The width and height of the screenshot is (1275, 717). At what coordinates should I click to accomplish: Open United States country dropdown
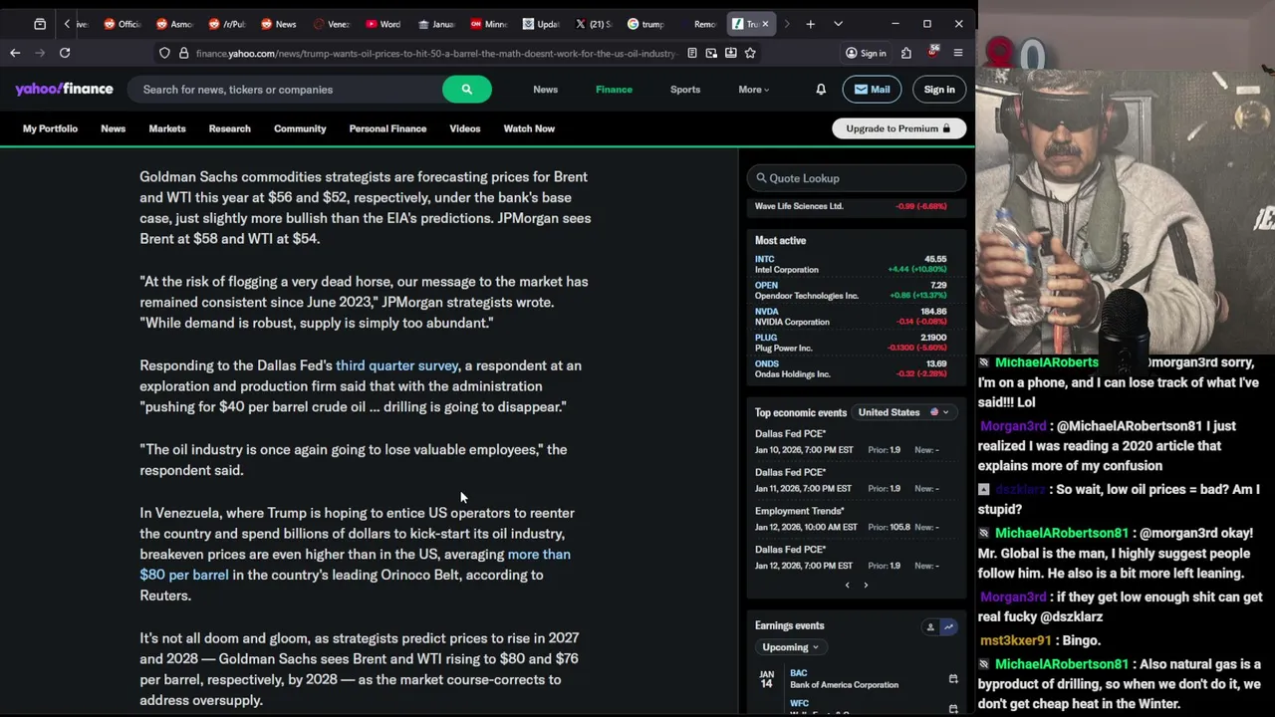click(903, 412)
